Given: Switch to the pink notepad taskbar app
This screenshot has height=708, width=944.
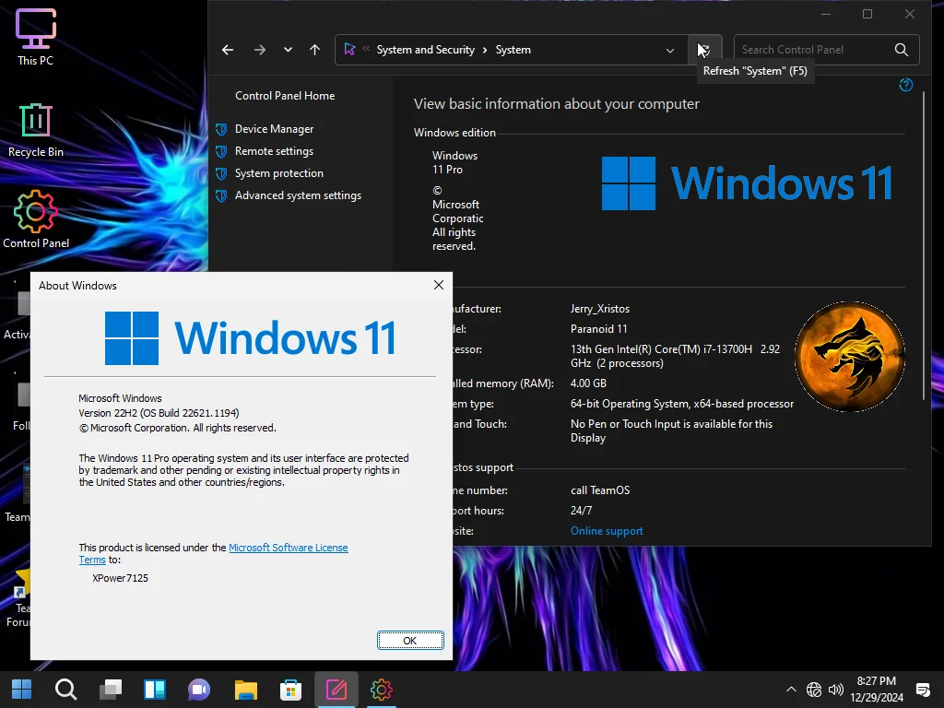Looking at the screenshot, I should [x=336, y=690].
